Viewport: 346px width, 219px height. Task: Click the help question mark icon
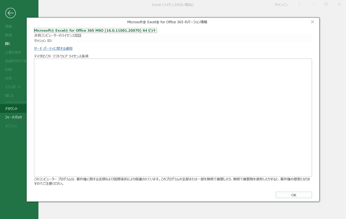pyautogui.click(x=299, y=4)
